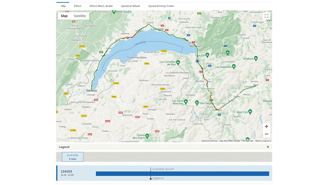Open the Terms of Use link
This screenshot has height=185, width=329.
click(247, 141)
